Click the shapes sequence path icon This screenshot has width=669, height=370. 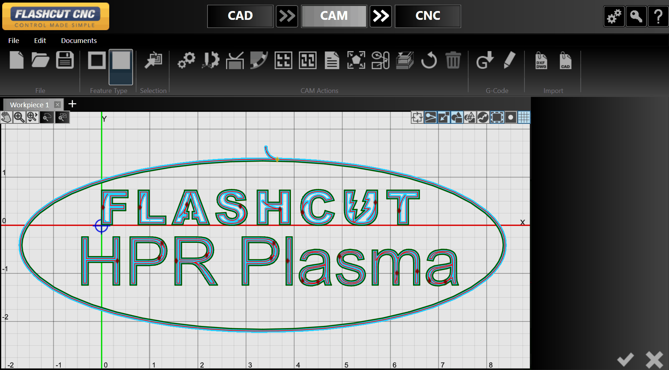coord(381,60)
